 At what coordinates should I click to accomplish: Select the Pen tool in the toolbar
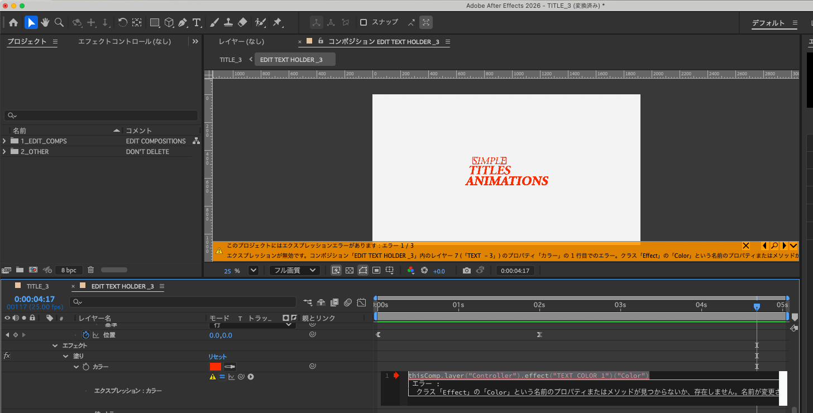point(183,23)
